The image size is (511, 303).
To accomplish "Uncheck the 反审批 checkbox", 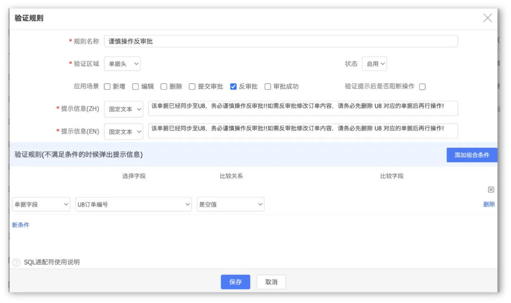I will [233, 87].
